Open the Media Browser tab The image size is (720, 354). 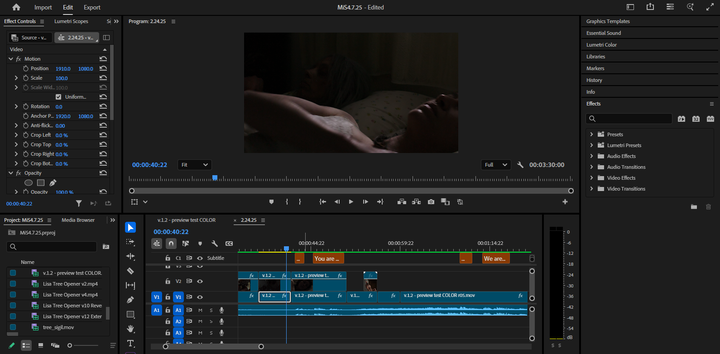click(x=78, y=220)
